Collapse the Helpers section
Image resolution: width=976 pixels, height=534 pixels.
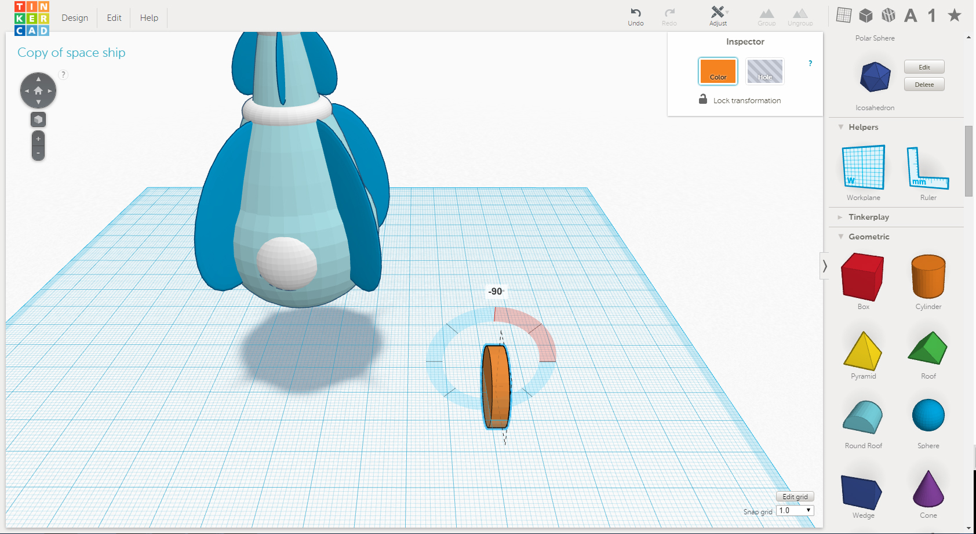841,127
